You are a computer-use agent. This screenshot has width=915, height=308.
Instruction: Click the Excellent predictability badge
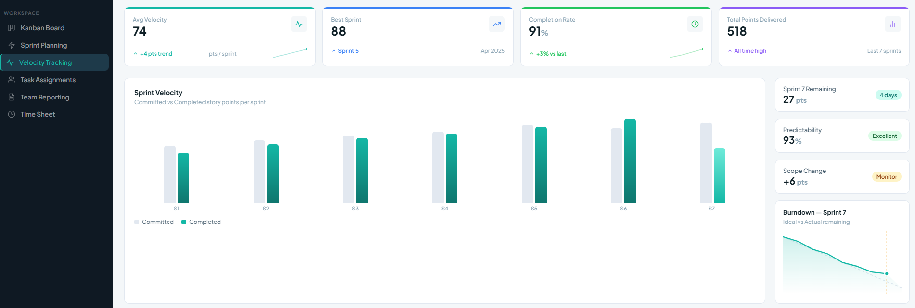point(885,136)
